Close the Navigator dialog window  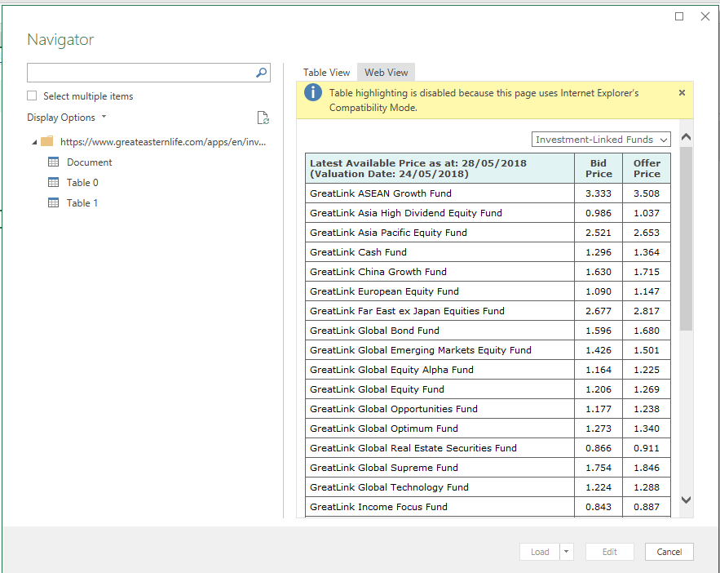[705, 16]
